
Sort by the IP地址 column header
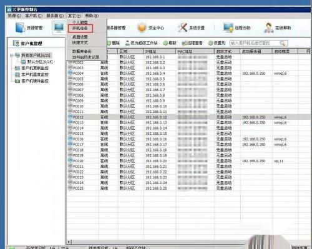(x=160, y=51)
